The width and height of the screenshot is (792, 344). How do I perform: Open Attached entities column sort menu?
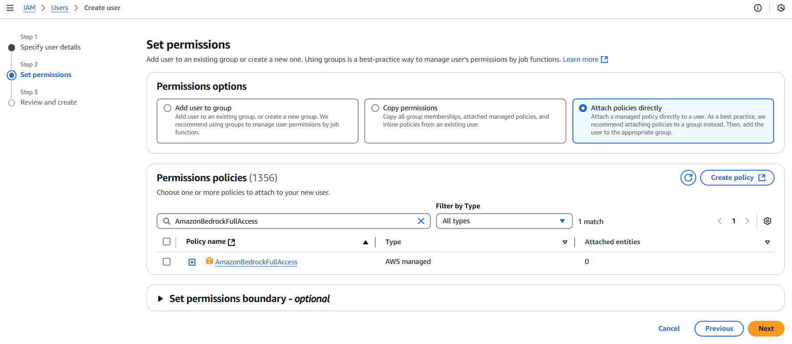point(767,242)
